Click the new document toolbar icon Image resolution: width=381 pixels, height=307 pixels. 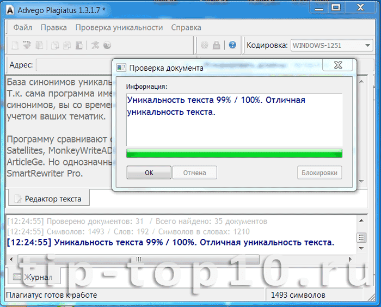click(x=15, y=45)
